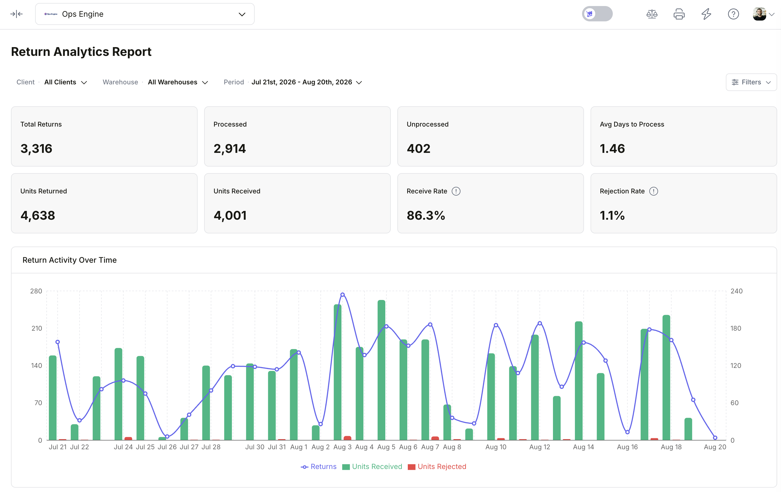
Task: Toggle the Units Rejected legend entry
Action: [437, 467]
